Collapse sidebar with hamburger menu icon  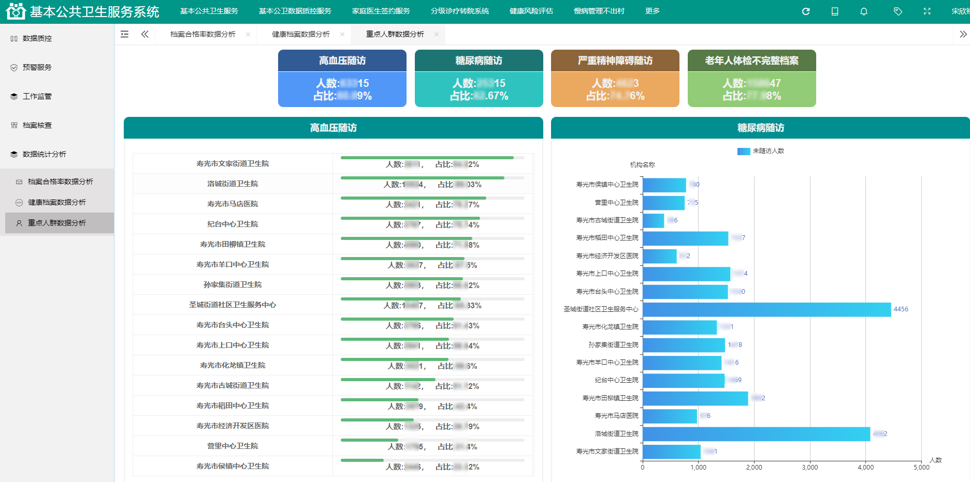pyautogui.click(x=124, y=34)
